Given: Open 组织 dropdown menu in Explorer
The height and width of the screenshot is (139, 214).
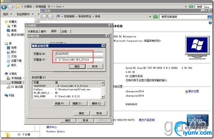Looking at the screenshot, I should (8, 14).
